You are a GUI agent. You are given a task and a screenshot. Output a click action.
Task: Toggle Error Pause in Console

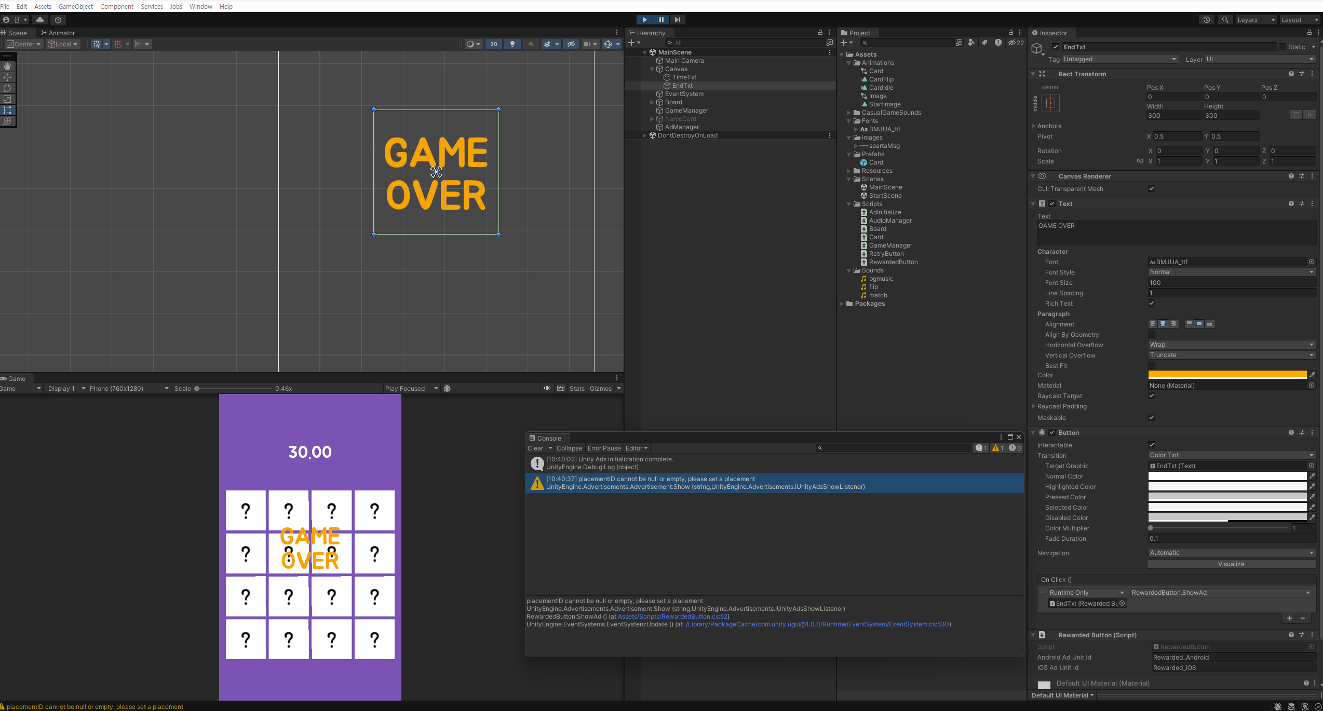click(x=604, y=448)
